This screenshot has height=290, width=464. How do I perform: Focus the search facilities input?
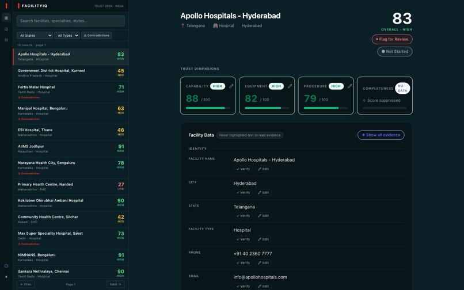(71, 21)
